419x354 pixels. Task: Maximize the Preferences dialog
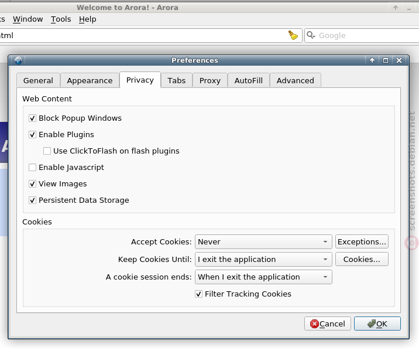pos(385,60)
